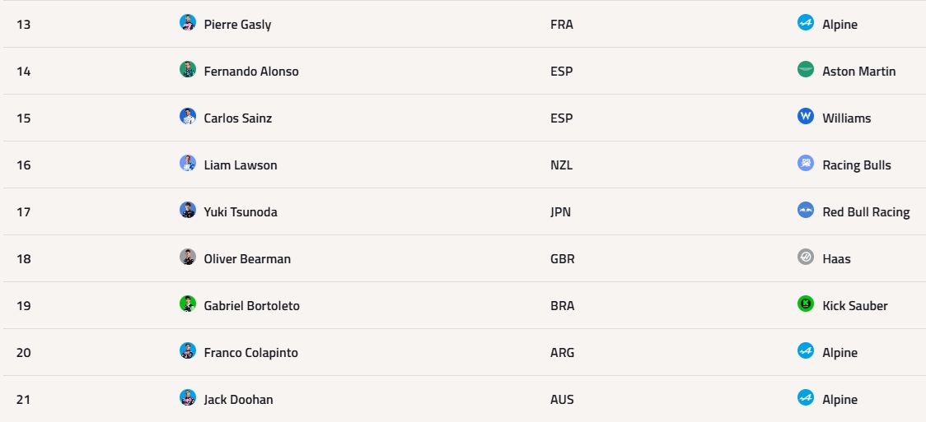
Task: Click Jack Doohan's driver avatar
Action: (188, 397)
